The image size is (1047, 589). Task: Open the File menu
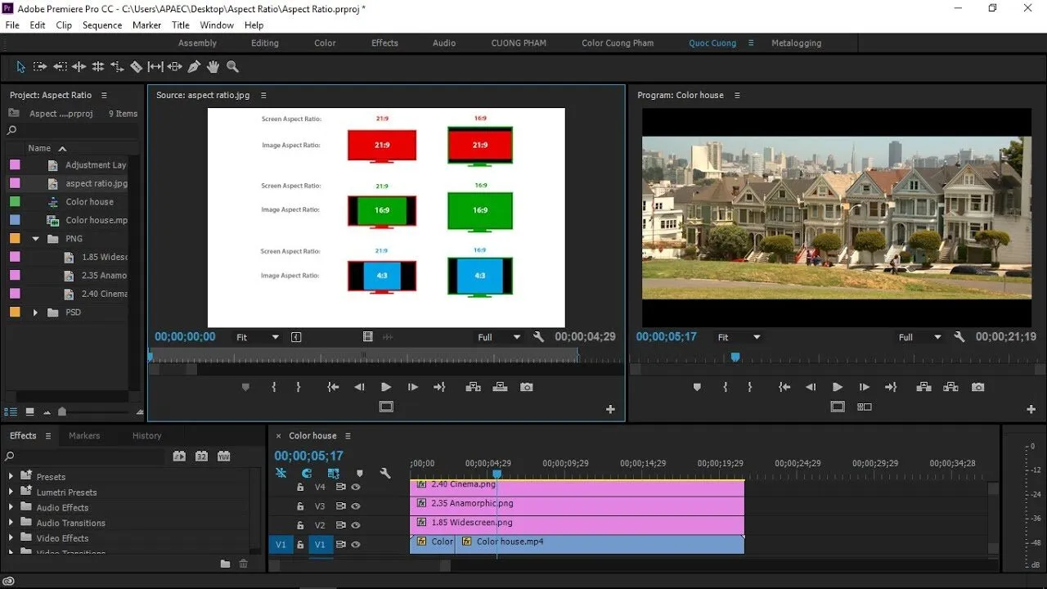pos(12,25)
